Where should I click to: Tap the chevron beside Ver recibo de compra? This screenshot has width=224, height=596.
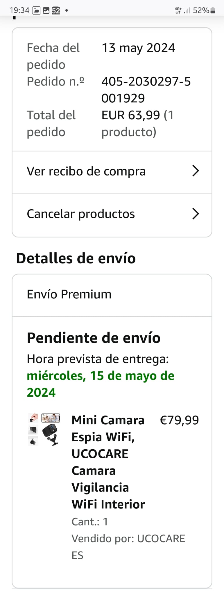click(x=196, y=171)
